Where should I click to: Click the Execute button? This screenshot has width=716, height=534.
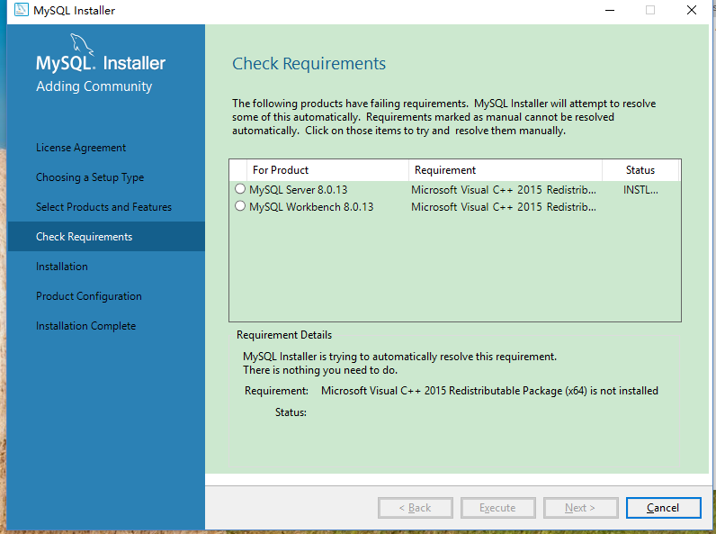tap(497, 508)
